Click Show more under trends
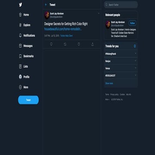Viewport: 155px width, 155px height. pyautogui.click(x=109, y=83)
